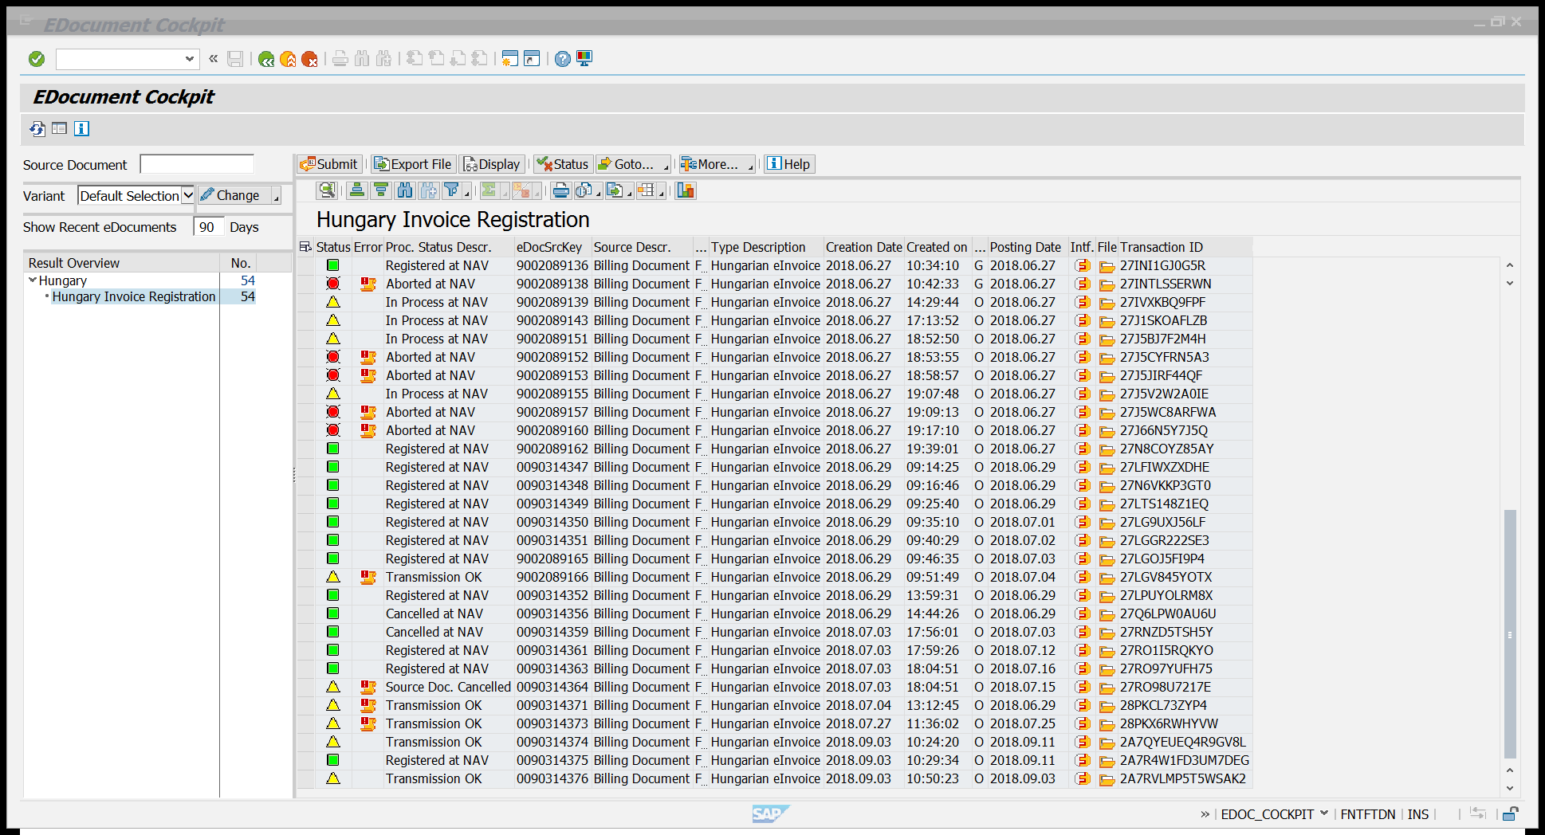Click the green status square for 0090314347
Image resolution: width=1545 pixels, height=835 pixels.
pyautogui.click(x=333, y=467)
